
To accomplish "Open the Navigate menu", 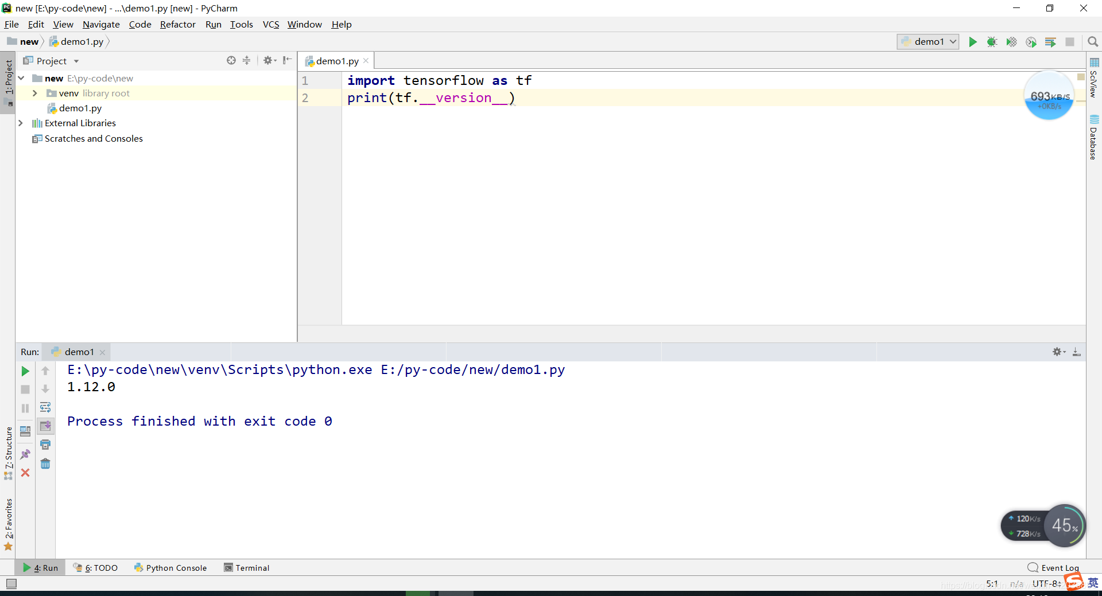I will 101,24.
